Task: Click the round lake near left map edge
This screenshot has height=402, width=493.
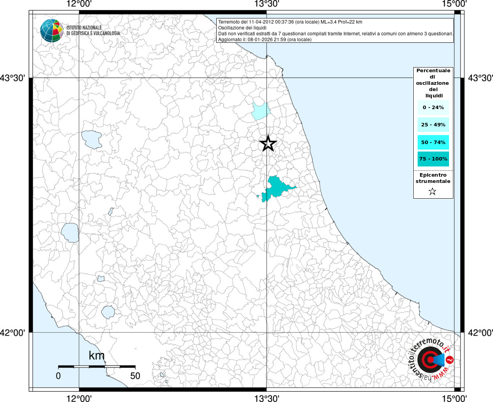Action: tap(69, 232)
